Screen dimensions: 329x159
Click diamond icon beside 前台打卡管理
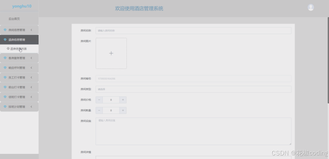pos(5,87)
